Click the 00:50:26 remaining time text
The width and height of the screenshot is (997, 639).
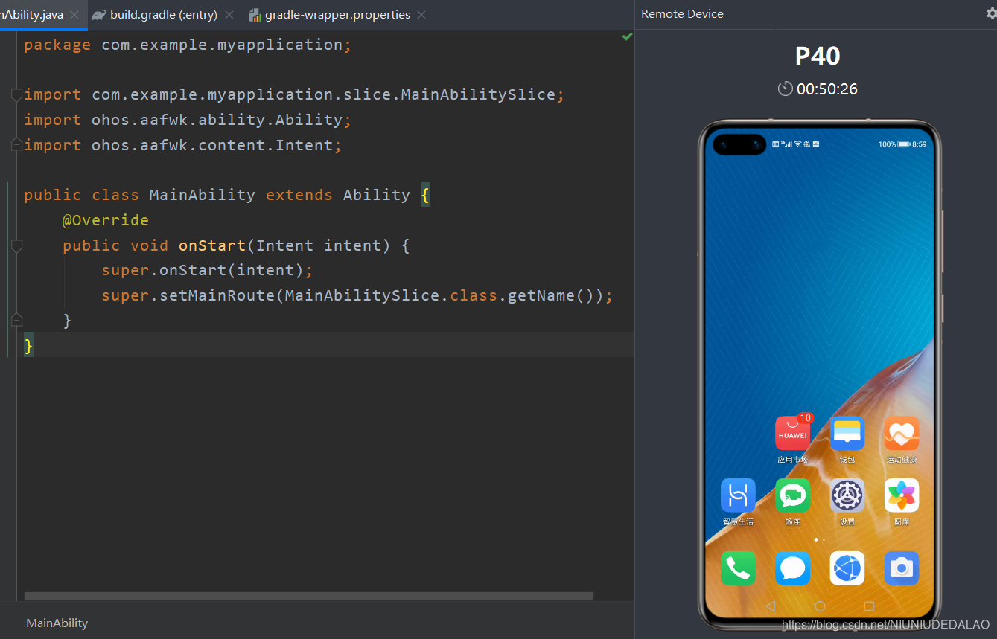(827, 89)
